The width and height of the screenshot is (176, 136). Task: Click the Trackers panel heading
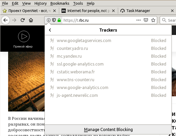point(108,30)
